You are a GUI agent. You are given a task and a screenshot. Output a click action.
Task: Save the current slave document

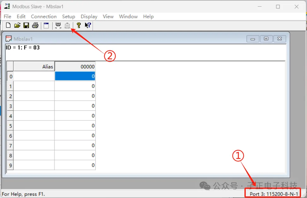[x=26, y=25]
